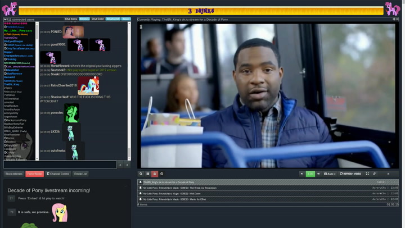Open the Emote List
The image size is (405, 228).
click(80, 174)
